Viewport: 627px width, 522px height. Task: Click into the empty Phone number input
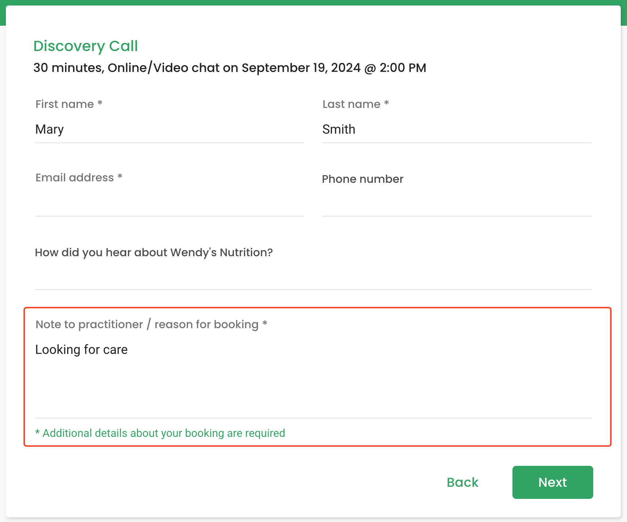457,203
